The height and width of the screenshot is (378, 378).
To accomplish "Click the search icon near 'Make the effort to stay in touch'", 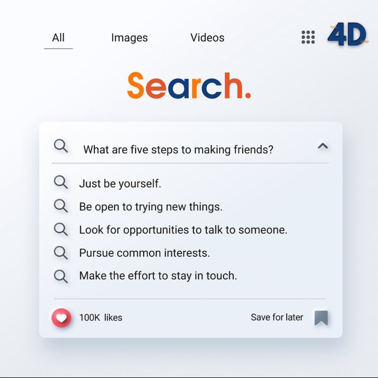I will [61, 276].
